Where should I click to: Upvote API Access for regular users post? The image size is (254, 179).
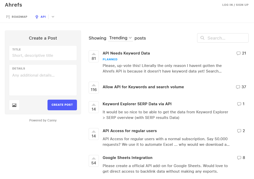tap(94, 134)
